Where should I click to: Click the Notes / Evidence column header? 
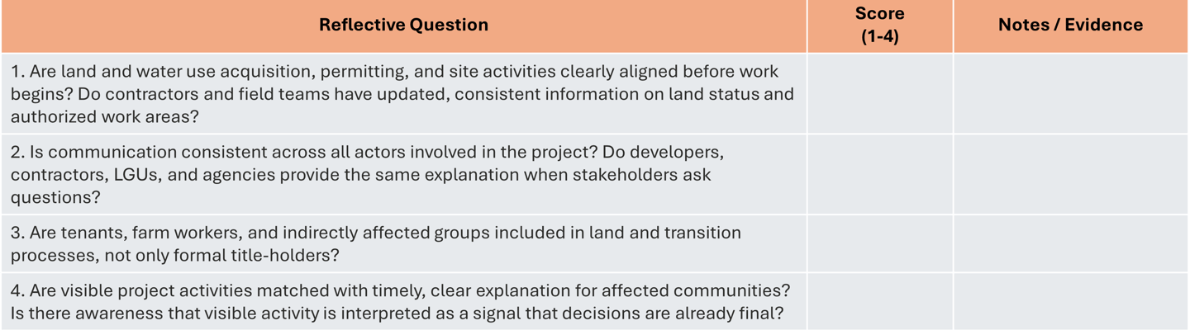(1070, 26)
